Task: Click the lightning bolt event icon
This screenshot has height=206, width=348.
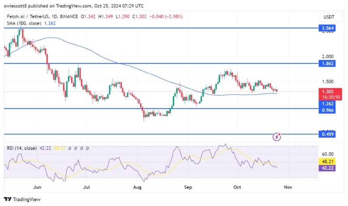Action: click(277, 137)
